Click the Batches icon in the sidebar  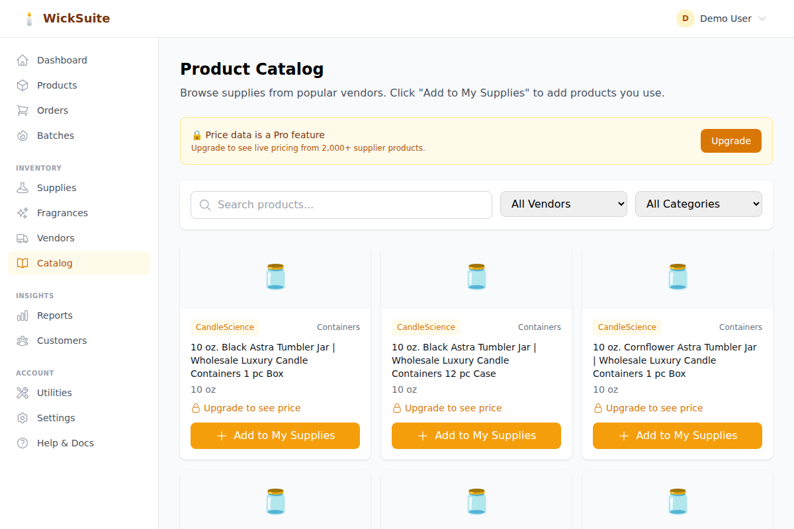tap(22, 135)
